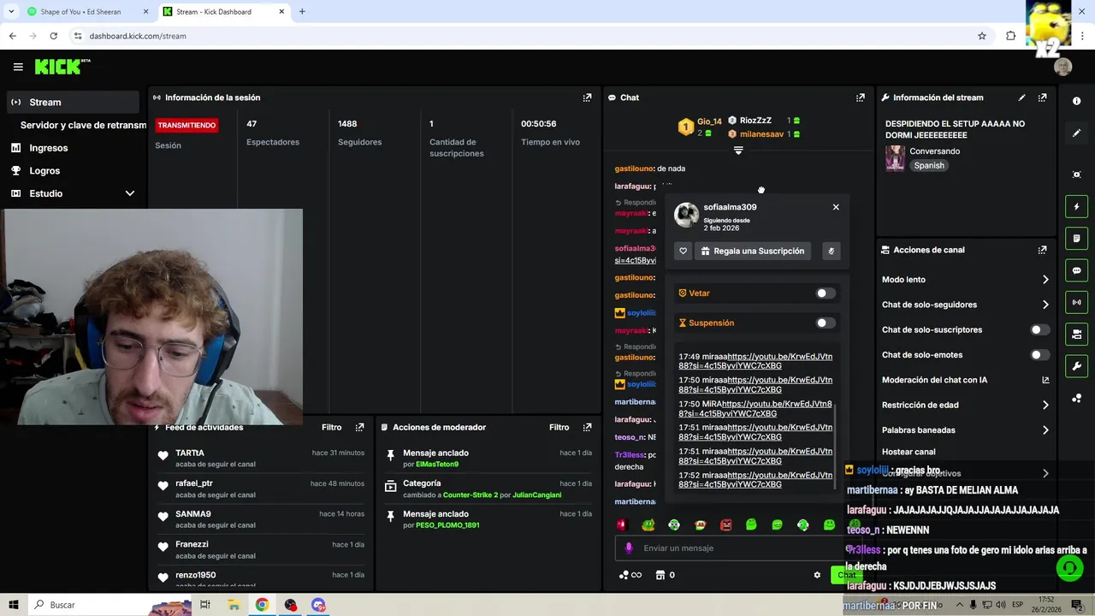Click the shop icon below message box
1095x616 pixels.
coord(660,575)
